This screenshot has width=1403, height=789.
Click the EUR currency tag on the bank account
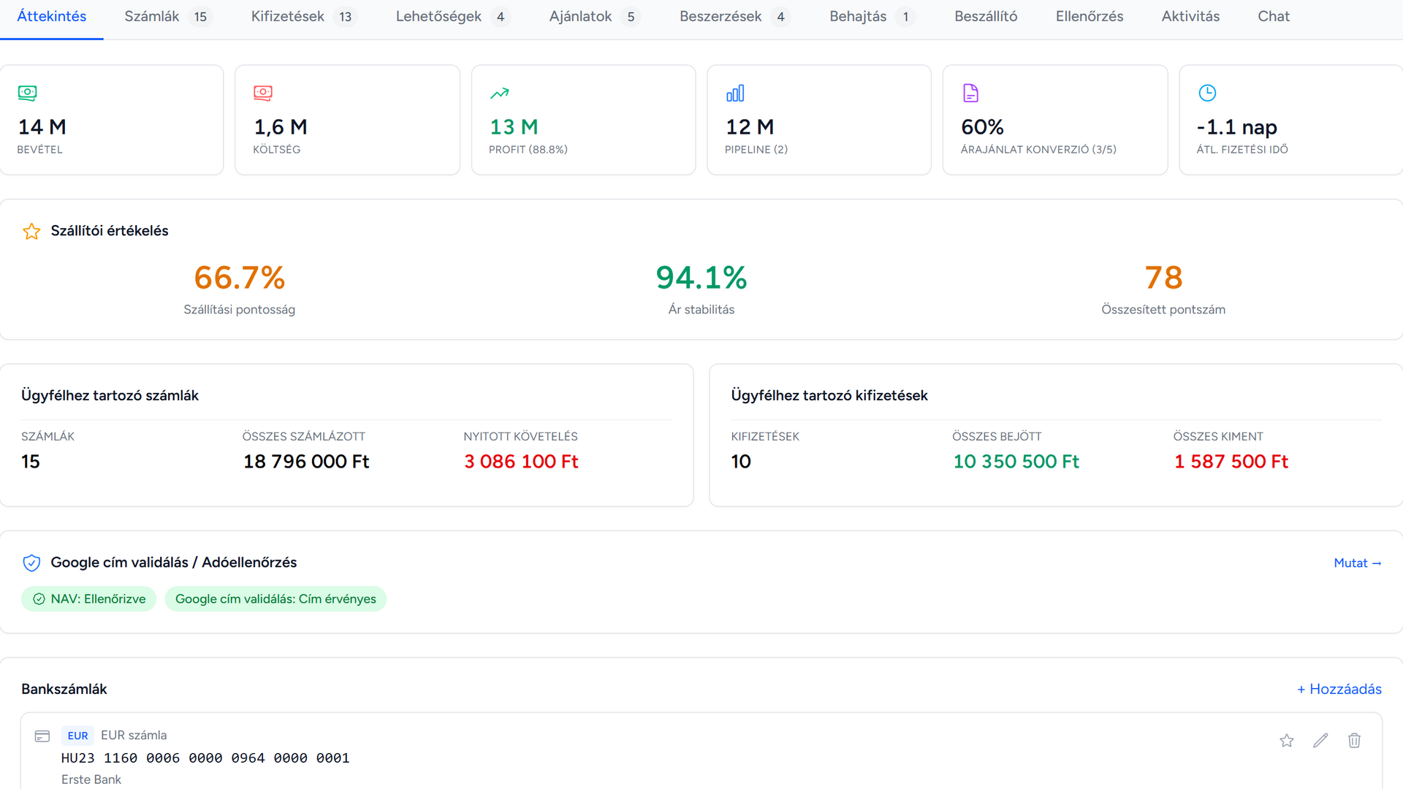[77, 736]
